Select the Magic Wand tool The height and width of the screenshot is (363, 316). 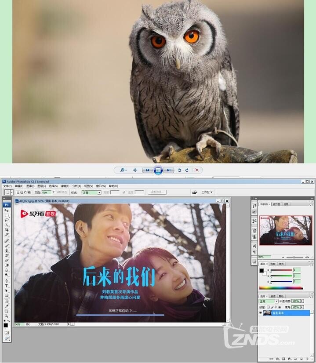[x=7, y=224]
